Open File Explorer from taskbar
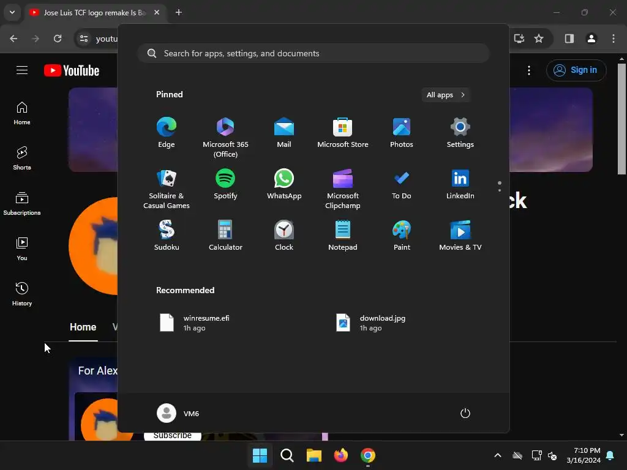 [314, 455]
